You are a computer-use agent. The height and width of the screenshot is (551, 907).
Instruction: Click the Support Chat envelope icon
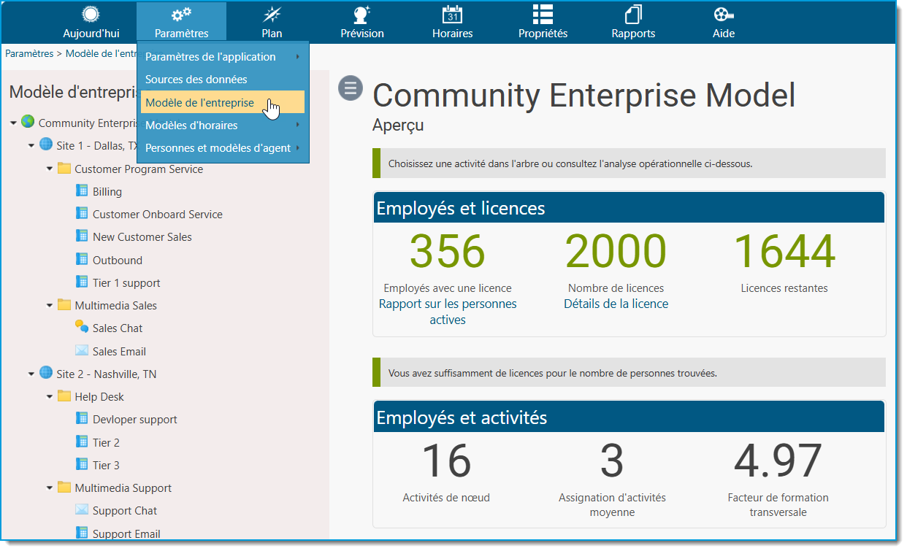(x=82, y=509)
